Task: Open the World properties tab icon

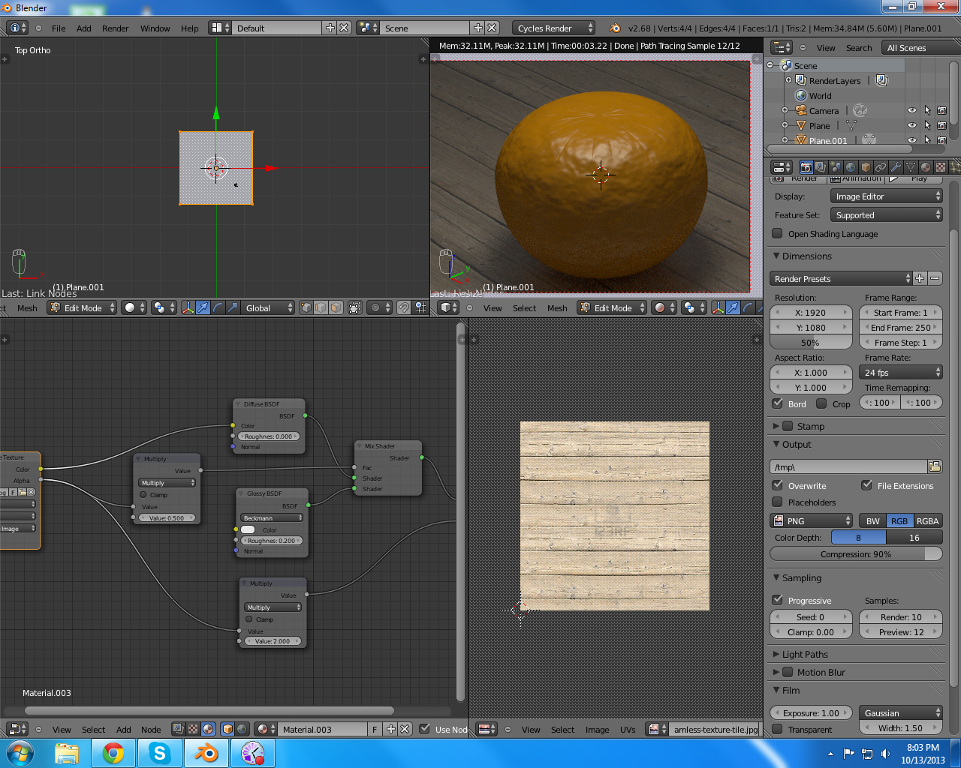Action: (x=851, y=167)
